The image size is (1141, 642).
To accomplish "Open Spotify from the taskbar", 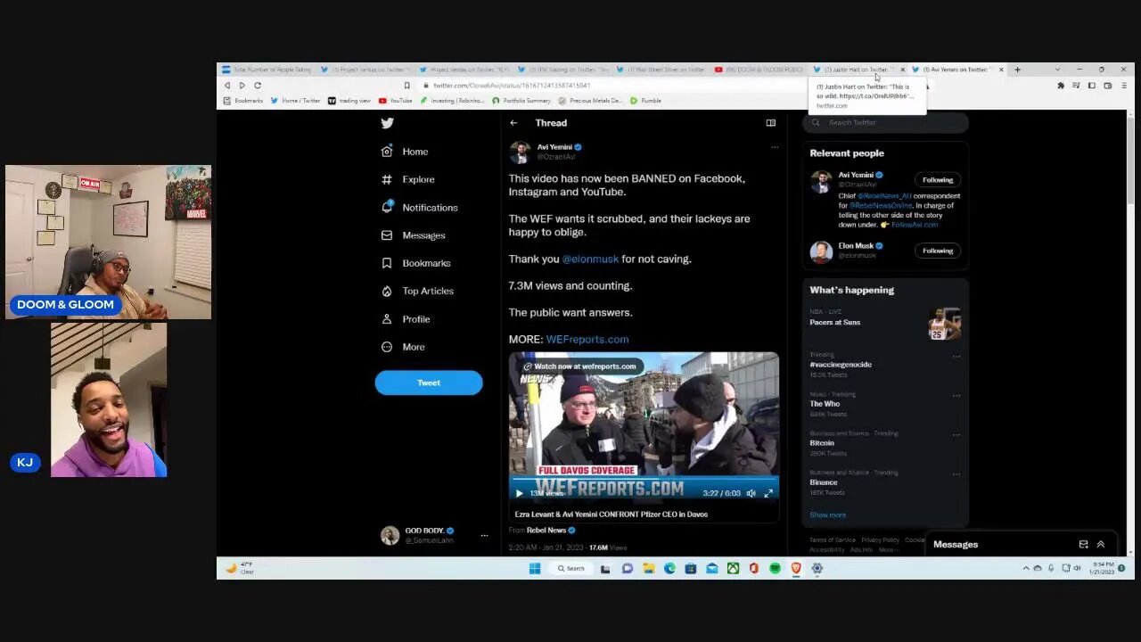I will (x=775, y=568).
